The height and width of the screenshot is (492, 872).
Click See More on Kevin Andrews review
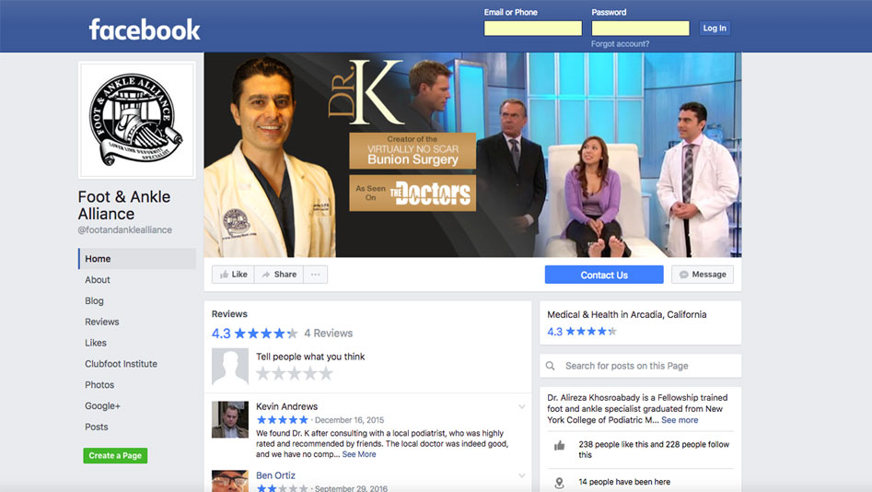coord(359,454)
